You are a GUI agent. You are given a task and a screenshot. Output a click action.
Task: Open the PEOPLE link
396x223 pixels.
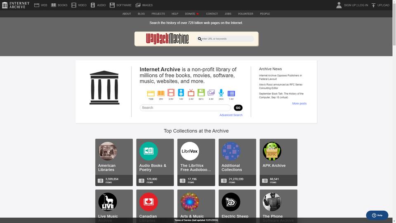[x=265, y=14]
